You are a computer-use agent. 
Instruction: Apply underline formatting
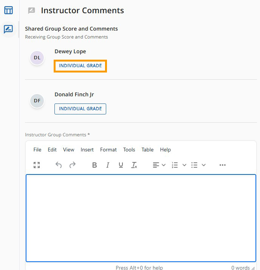(121, 165)
